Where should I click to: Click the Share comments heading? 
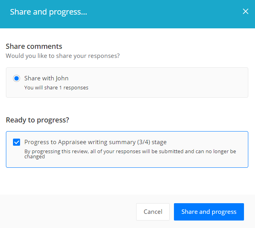34,46
